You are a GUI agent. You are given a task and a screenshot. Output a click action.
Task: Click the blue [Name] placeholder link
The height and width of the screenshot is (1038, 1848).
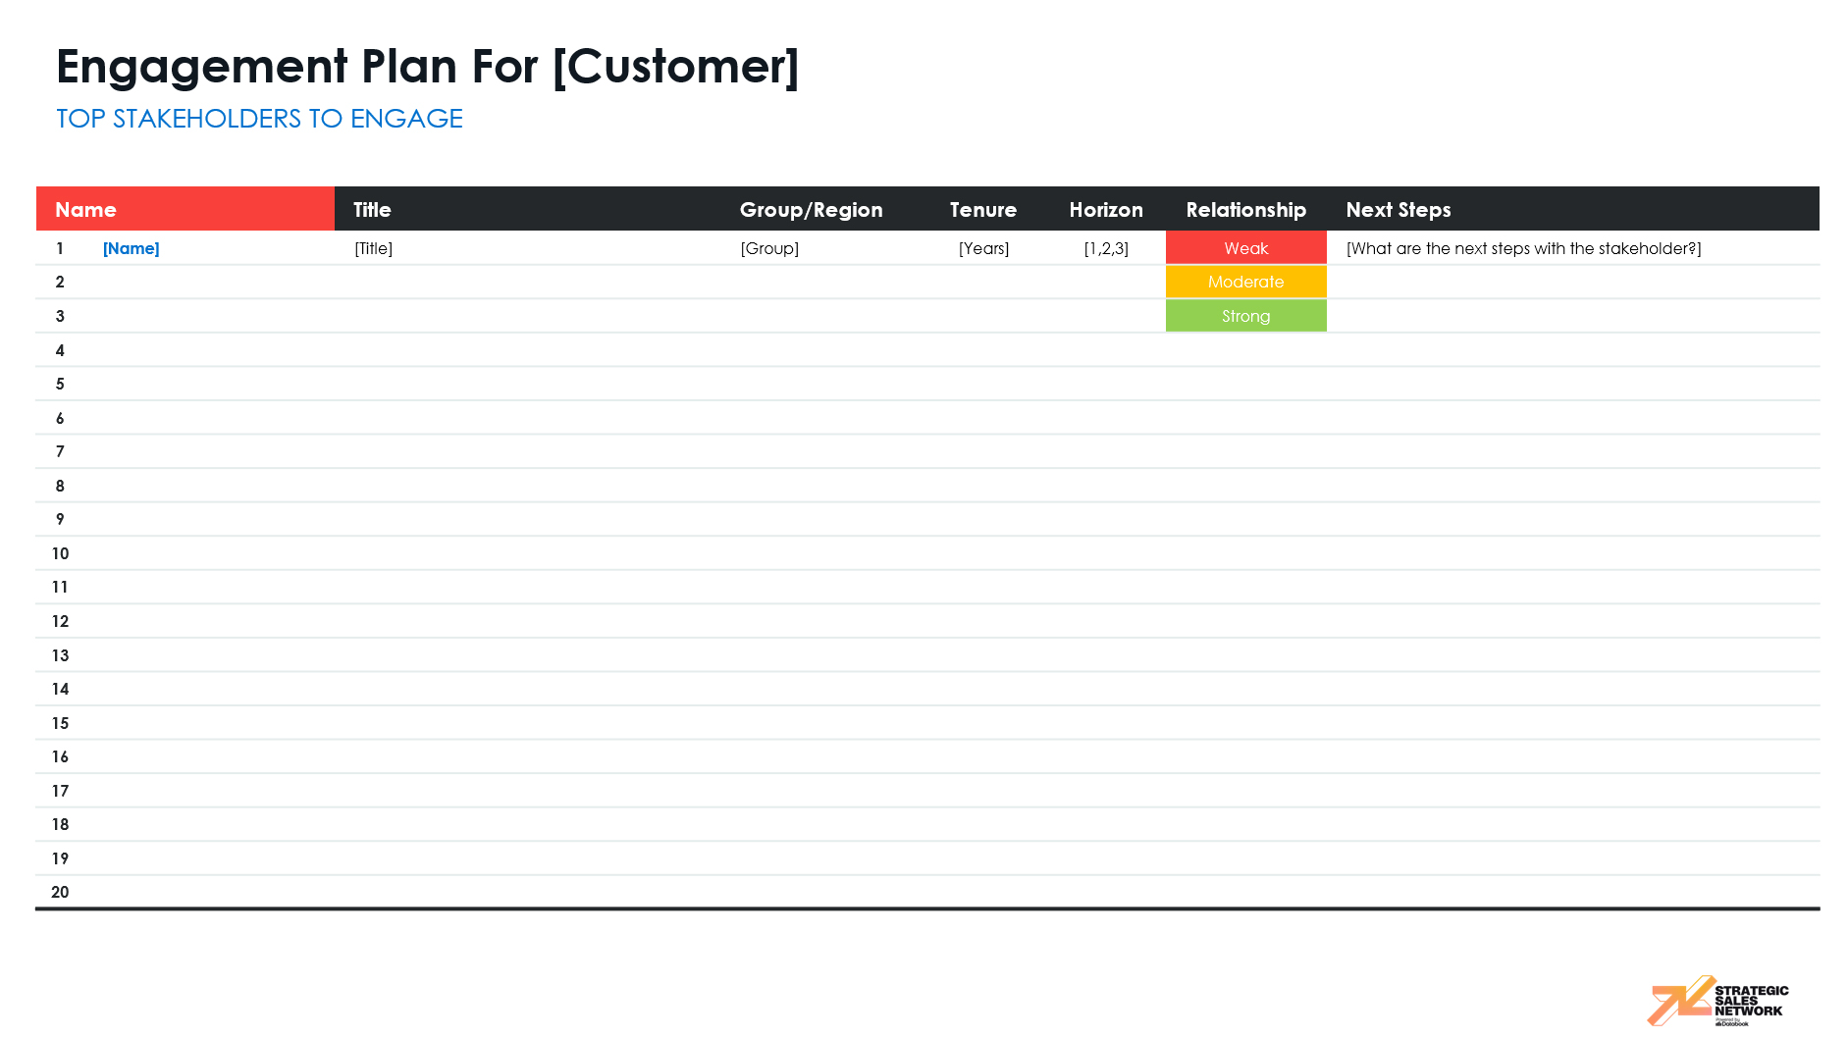pyautogui.click(x=131, y=248)
